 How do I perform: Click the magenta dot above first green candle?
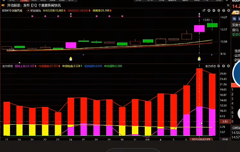point(32,16)
